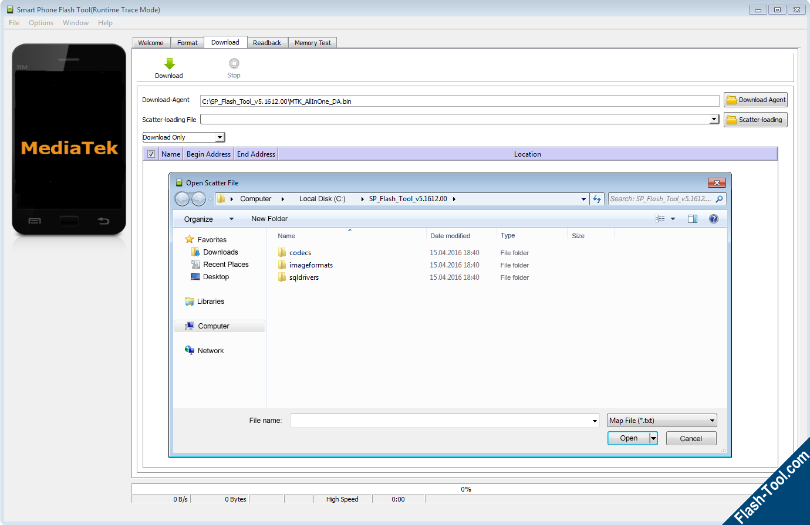The width and height of the screenshot is (810, 525).
Task: Click the green Download arrow icon
Action: [x=169, y=64]
